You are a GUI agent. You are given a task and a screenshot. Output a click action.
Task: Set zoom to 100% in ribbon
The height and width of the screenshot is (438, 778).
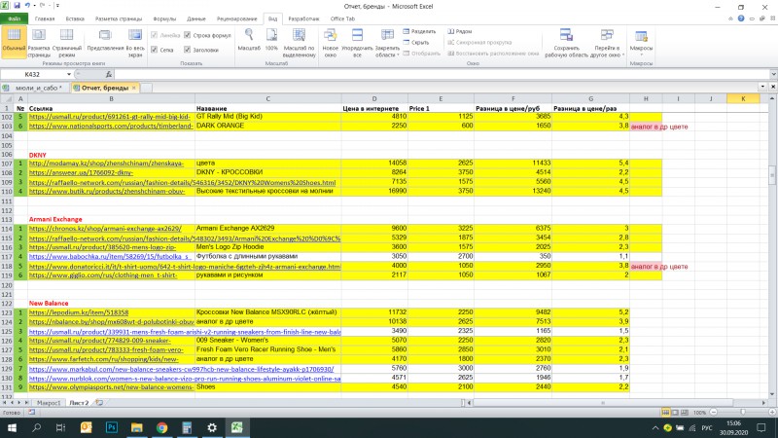(271, 40)
